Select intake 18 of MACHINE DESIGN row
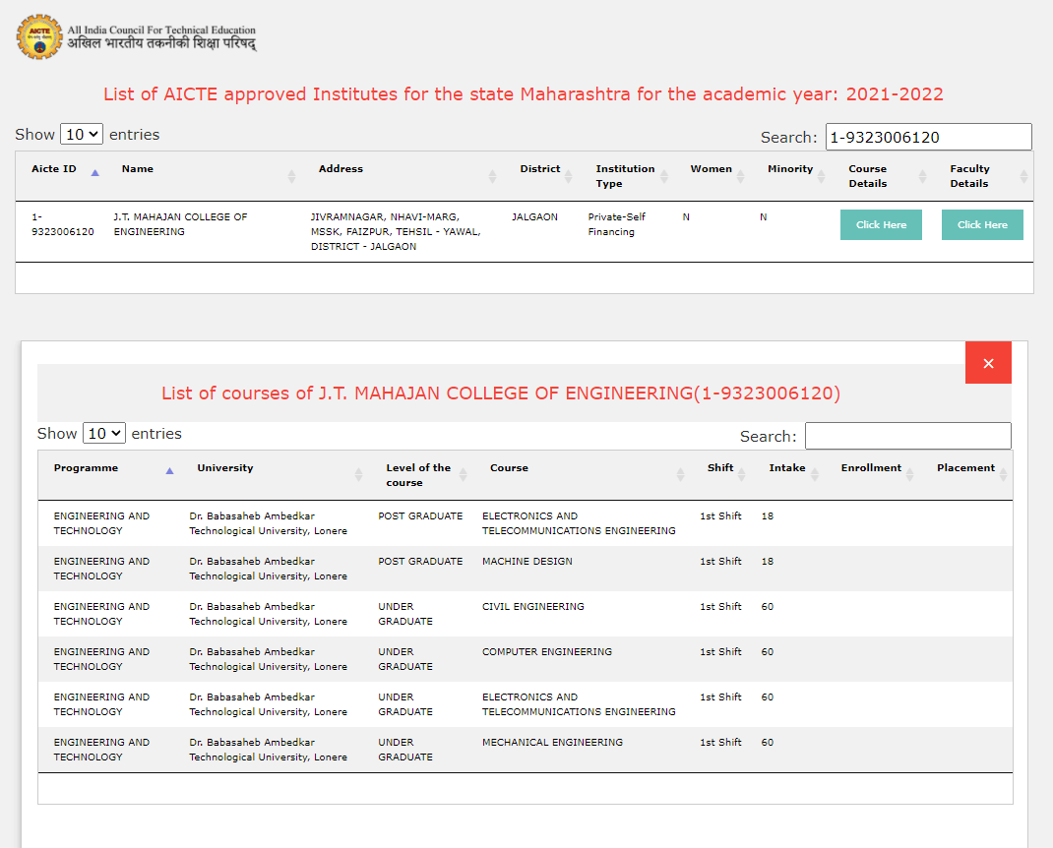Screen dimensions: 1053x848 tap(768, 562)
